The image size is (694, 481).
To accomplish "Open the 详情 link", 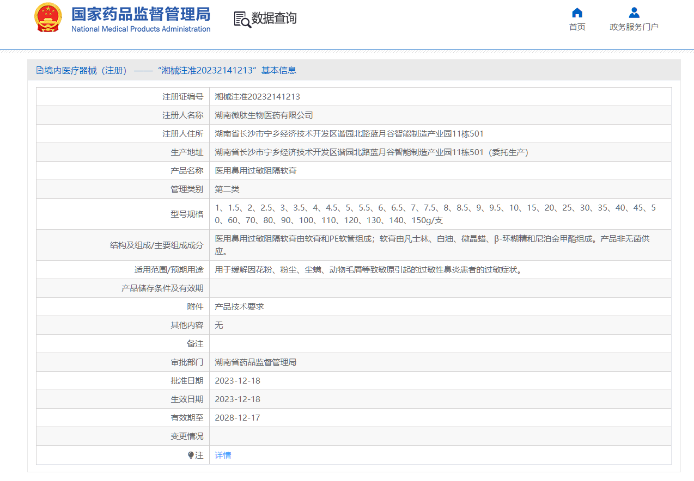I will (x=223, y=455).
